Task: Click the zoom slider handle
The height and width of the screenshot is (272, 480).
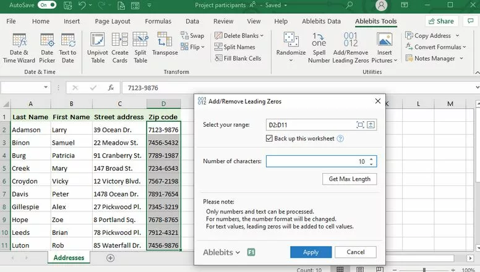Action: point(424,270)
